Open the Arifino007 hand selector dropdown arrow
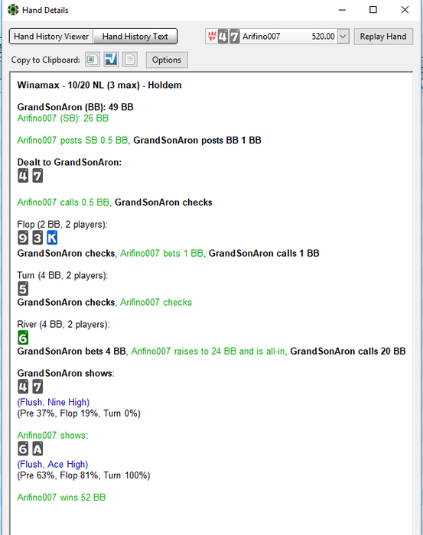Viewport: 423px width, 535px height. (343, 37)
